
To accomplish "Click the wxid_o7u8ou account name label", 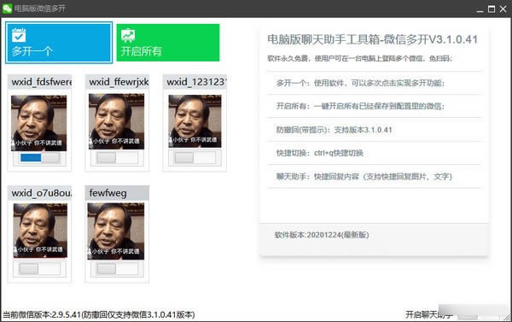I will pyautogui.click(x=42, y=193).
